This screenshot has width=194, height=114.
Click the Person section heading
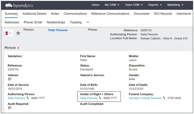pos(10,48)
